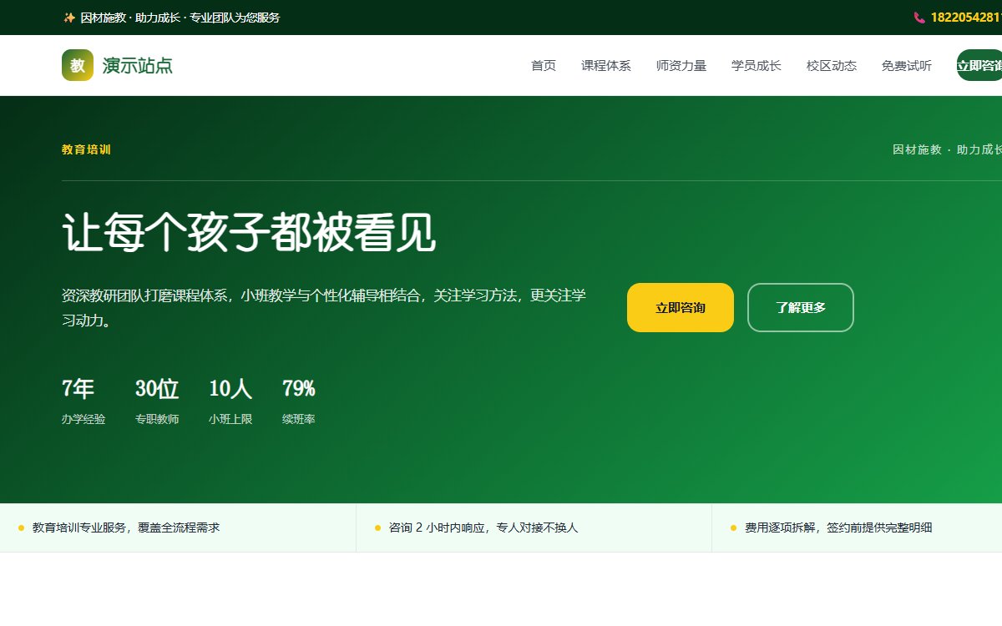Click the 79% 续班率 statistic

coord(299,402)
